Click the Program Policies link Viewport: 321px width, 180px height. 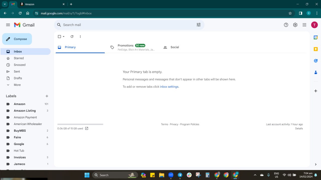click(x=190, y=124)
